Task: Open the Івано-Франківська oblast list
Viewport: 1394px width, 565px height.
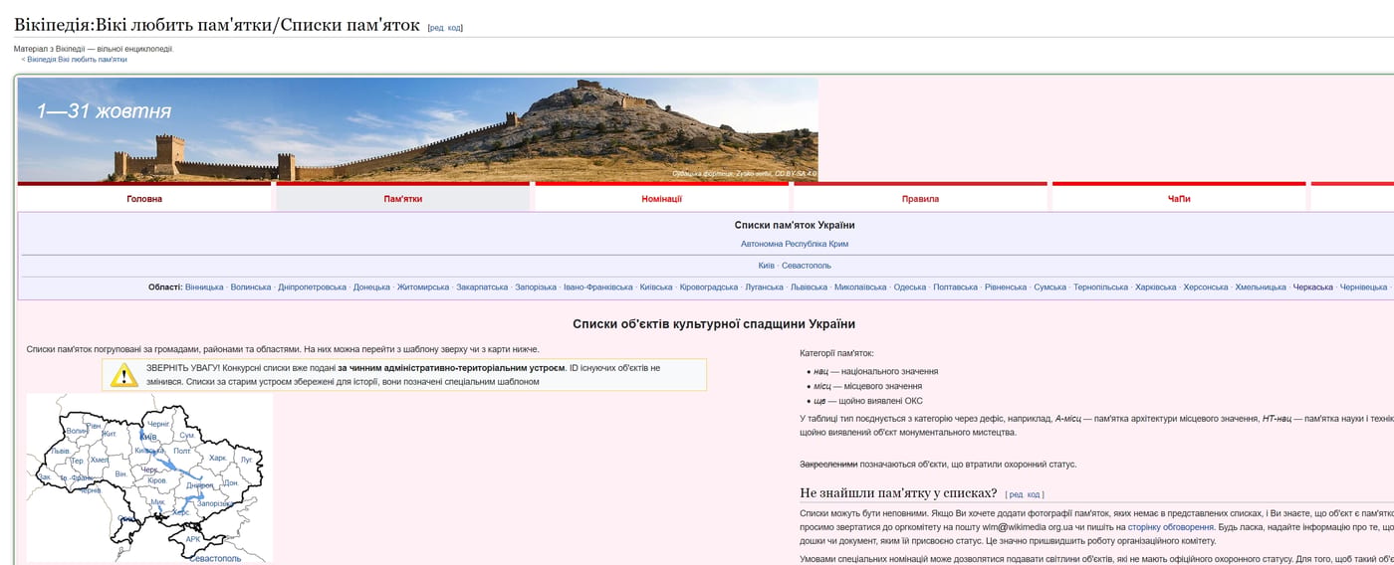Action: 598,287
